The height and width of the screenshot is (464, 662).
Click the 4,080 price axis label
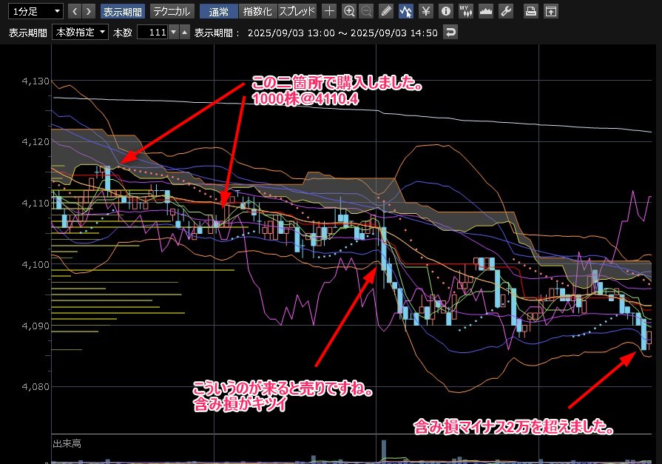[36, 386]
